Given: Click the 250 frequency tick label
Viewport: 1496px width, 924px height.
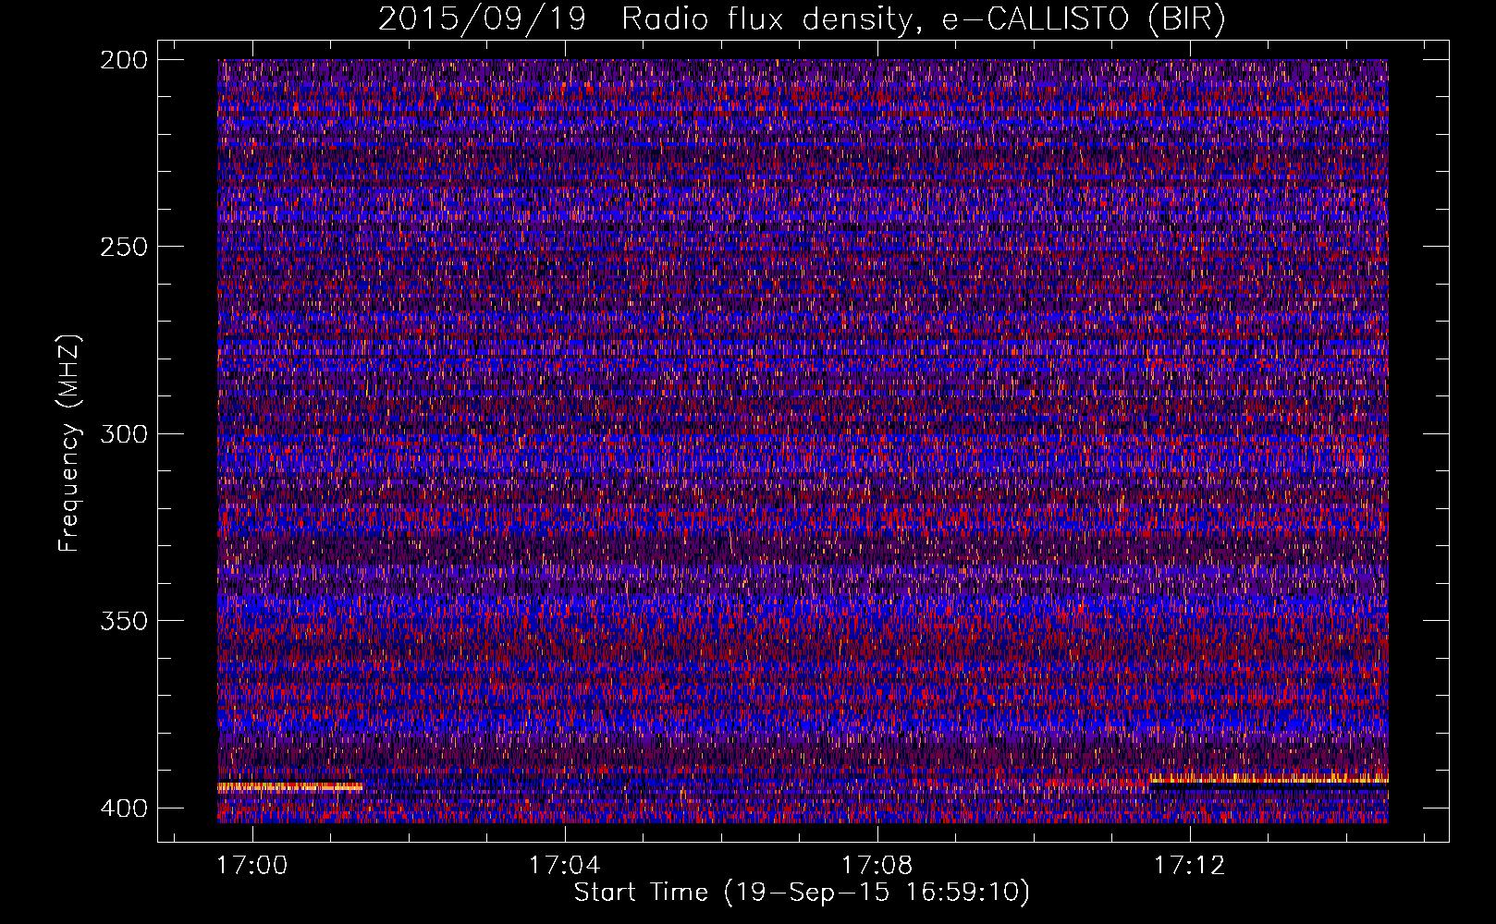Looking at the screenshot, I should (123, 247).
